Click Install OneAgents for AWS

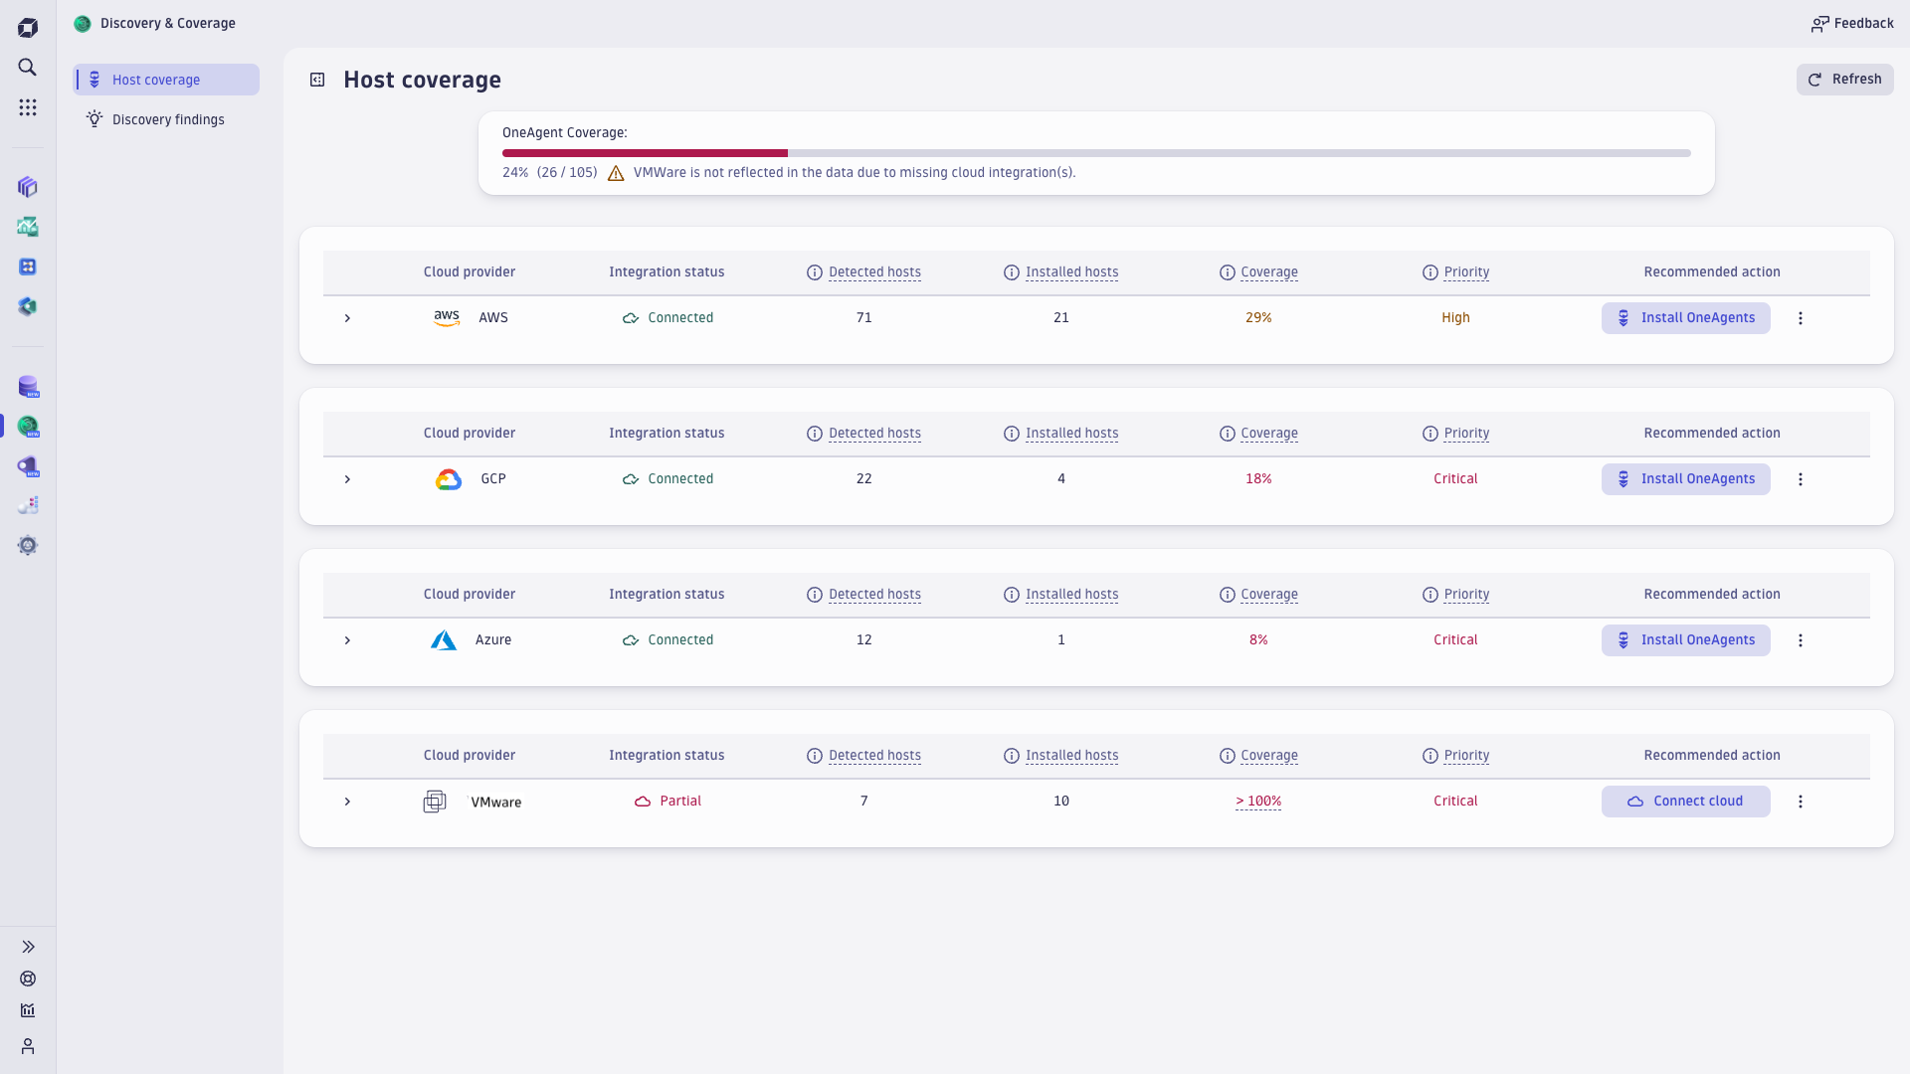tap(1685, 318)
